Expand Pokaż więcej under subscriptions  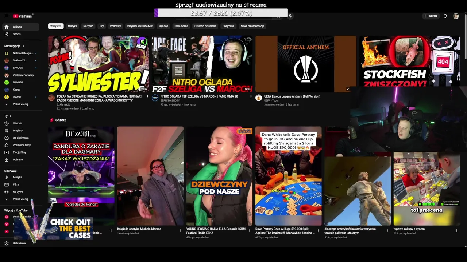point(22,104)
